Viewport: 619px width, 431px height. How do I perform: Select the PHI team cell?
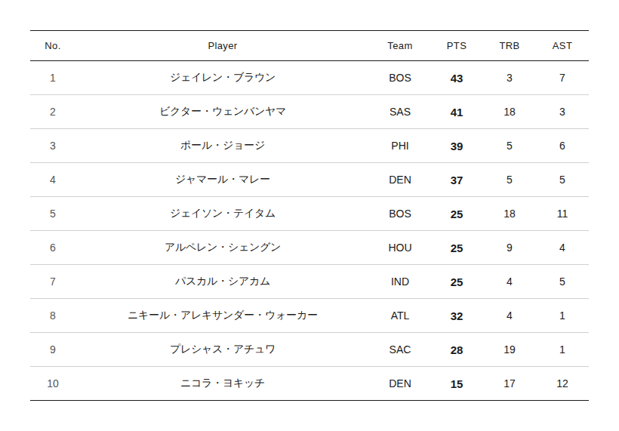pyautogui.click(x=400, y=146)
